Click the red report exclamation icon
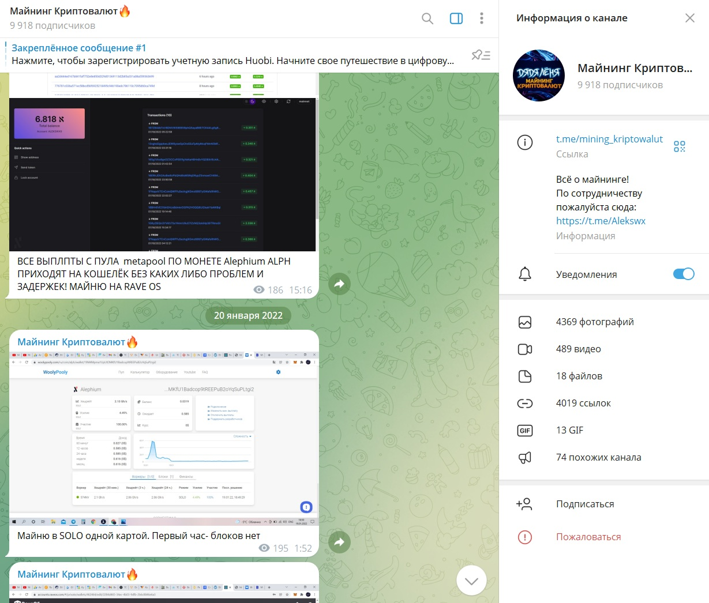Screen dimensions: 709x603 [525, 537]
